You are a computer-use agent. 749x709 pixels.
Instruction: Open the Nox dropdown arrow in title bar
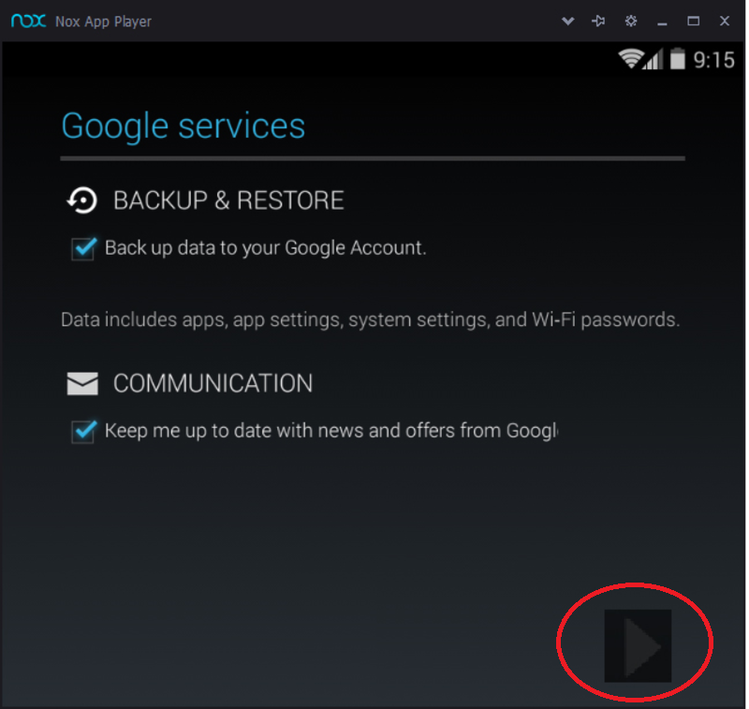click(569, 21)
